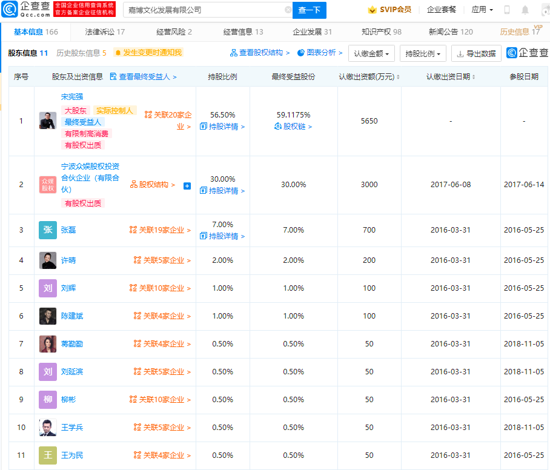Click the 企查查 logo at top-left

(25, 8)
